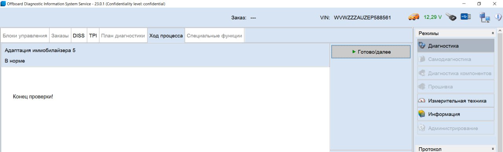Viewport: 503px width, 152px height.
Task: Click the ignition key status icon
Action: point(451,17)
